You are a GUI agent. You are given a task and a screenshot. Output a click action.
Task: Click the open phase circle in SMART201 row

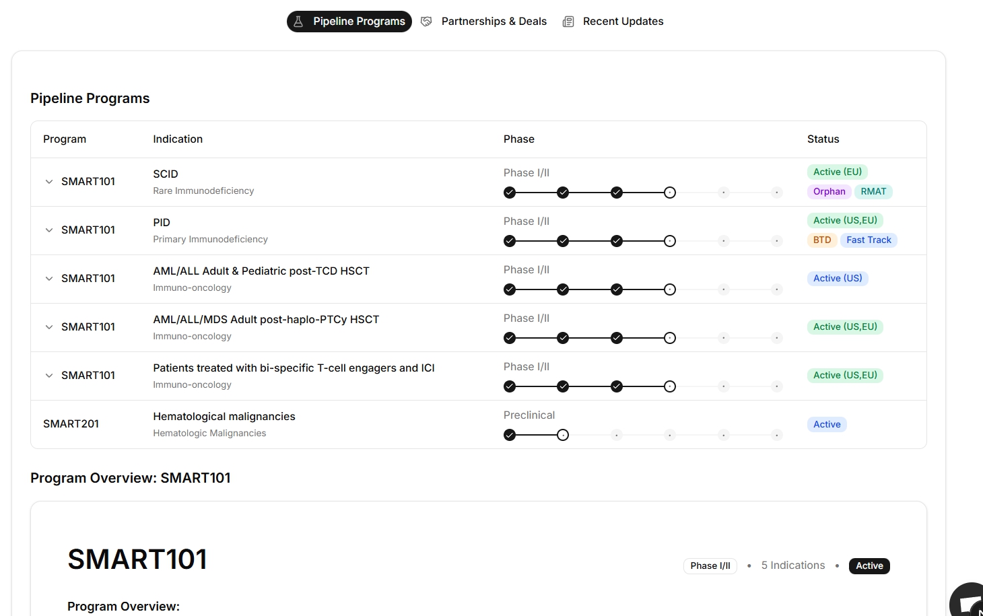[x=563, y=435]
